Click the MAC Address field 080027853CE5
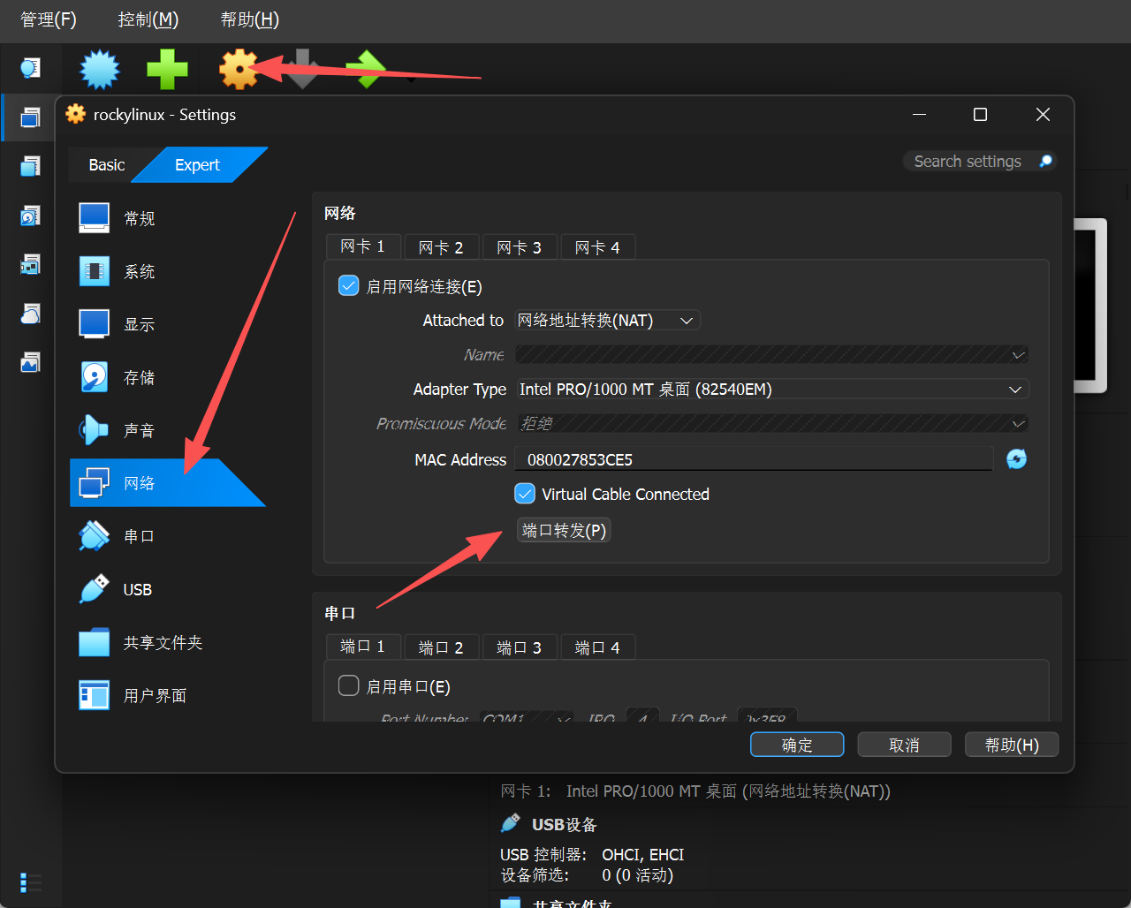The height and width of the screenshot is (908, 1131). 754,459
